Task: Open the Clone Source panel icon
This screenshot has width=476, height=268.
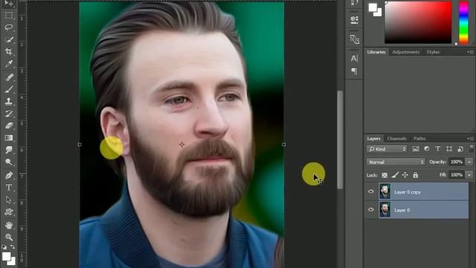Action: [354, 39]
